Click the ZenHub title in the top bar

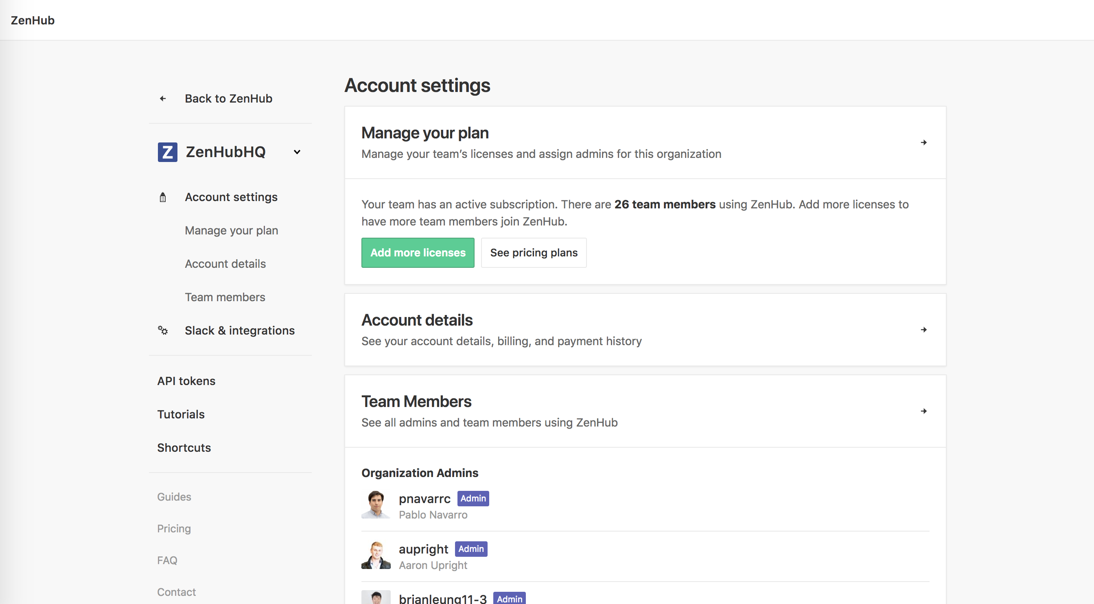coord(33,20)
